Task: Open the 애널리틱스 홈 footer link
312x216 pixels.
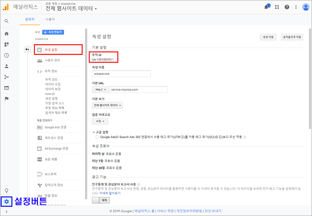Action: (x=144, y=211)
